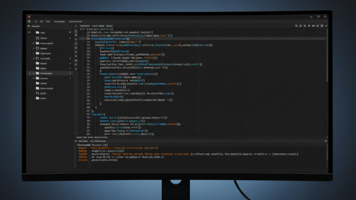Collapse the highlighted folder using its down chevron
The width and height of the screenshot is (356, 200).
29,74
